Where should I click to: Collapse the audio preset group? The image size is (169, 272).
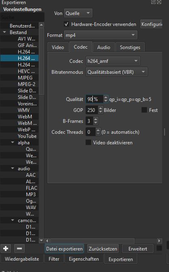[x=13, y=168]
